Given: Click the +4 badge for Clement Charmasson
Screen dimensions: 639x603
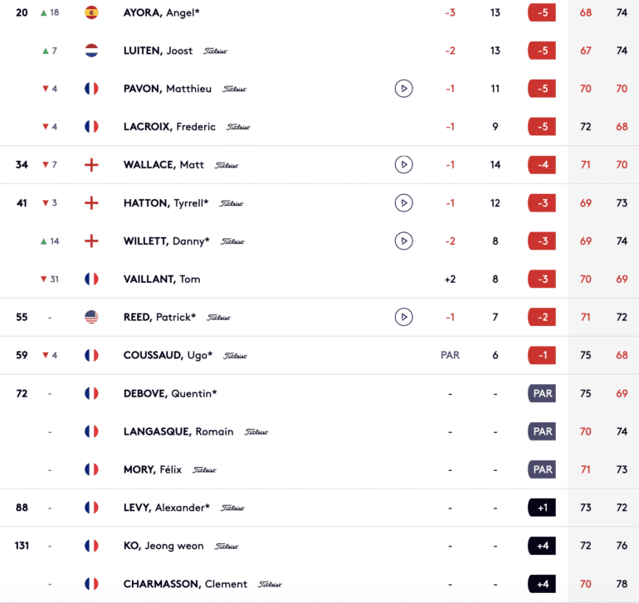Looking at the screenshot, I should pos(542,584).
